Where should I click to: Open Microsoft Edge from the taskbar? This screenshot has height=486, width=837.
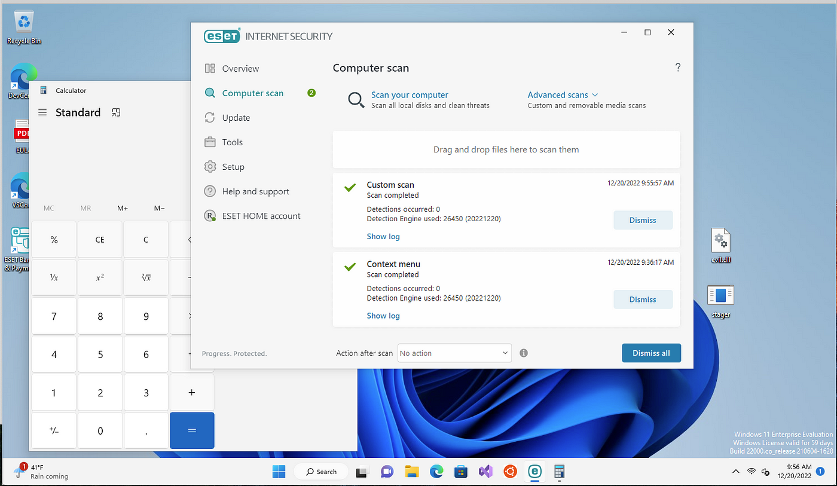436,472
